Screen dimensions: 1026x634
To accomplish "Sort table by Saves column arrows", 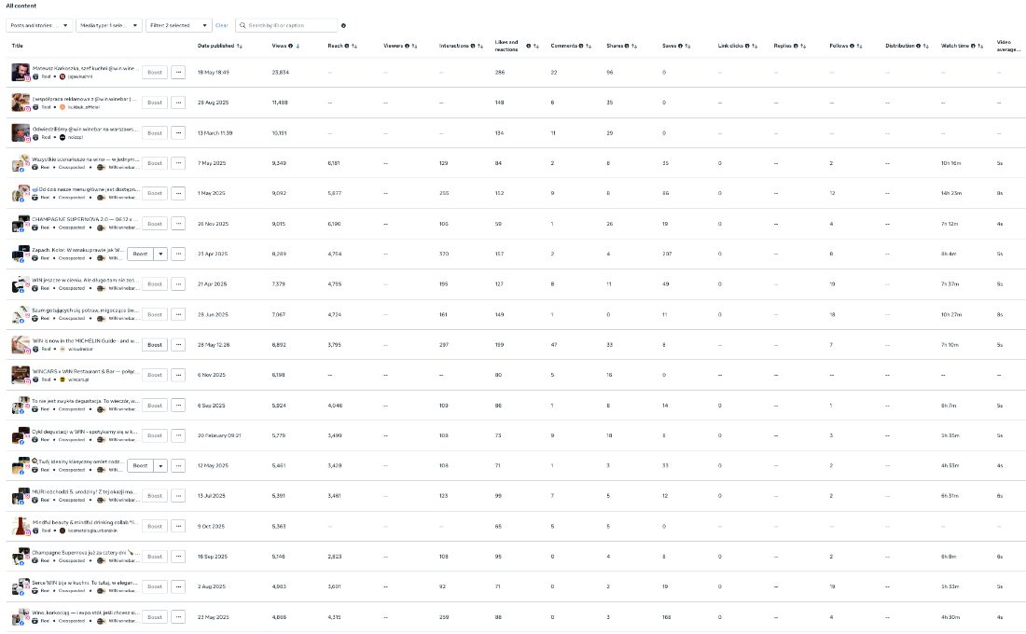I will 687,46.
